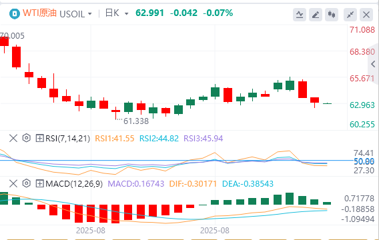Image resolution: width=379 pixels, height=240 pixels.
Task: Open MACD indicator settings hexagon icon
Action: tap(26, 183)
